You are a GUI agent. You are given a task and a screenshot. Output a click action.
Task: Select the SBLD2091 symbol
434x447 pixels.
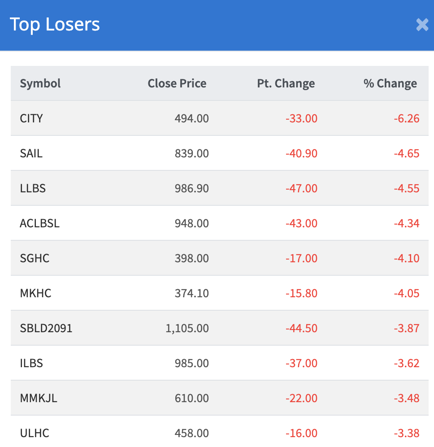[46, 328]
